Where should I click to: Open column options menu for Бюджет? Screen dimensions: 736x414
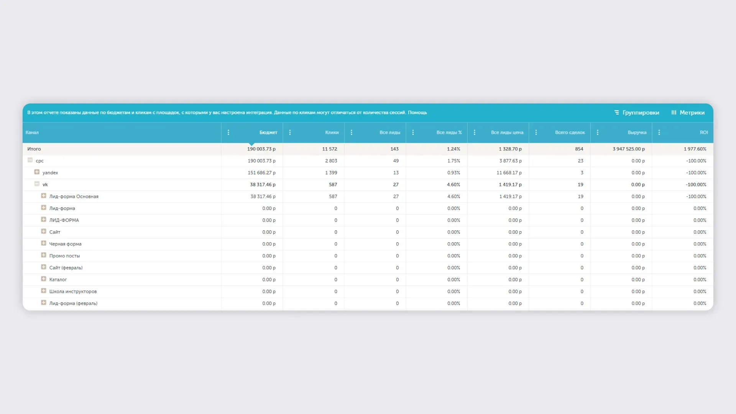pyautogui.click(x=228, y=132)
